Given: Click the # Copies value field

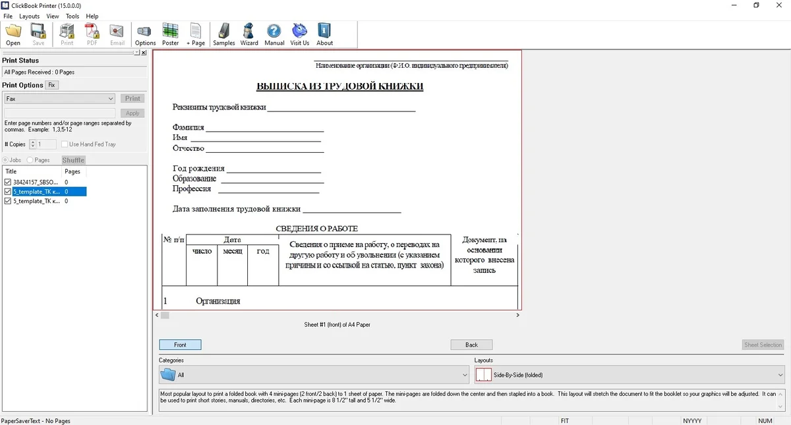Looking at the screenshot, I should click(47, 144).
